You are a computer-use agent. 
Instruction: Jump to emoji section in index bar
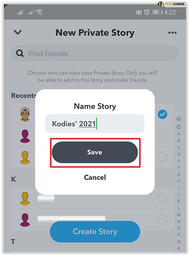(x=179, y=119)
